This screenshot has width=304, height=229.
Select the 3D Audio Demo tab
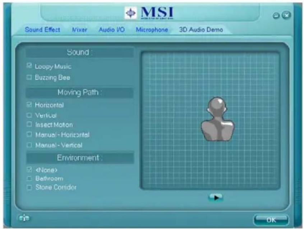pyautogui.click(x=201, y=30)
